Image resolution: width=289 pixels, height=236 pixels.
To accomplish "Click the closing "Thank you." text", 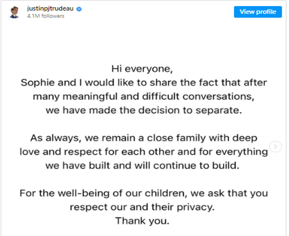I will (142, 221).
